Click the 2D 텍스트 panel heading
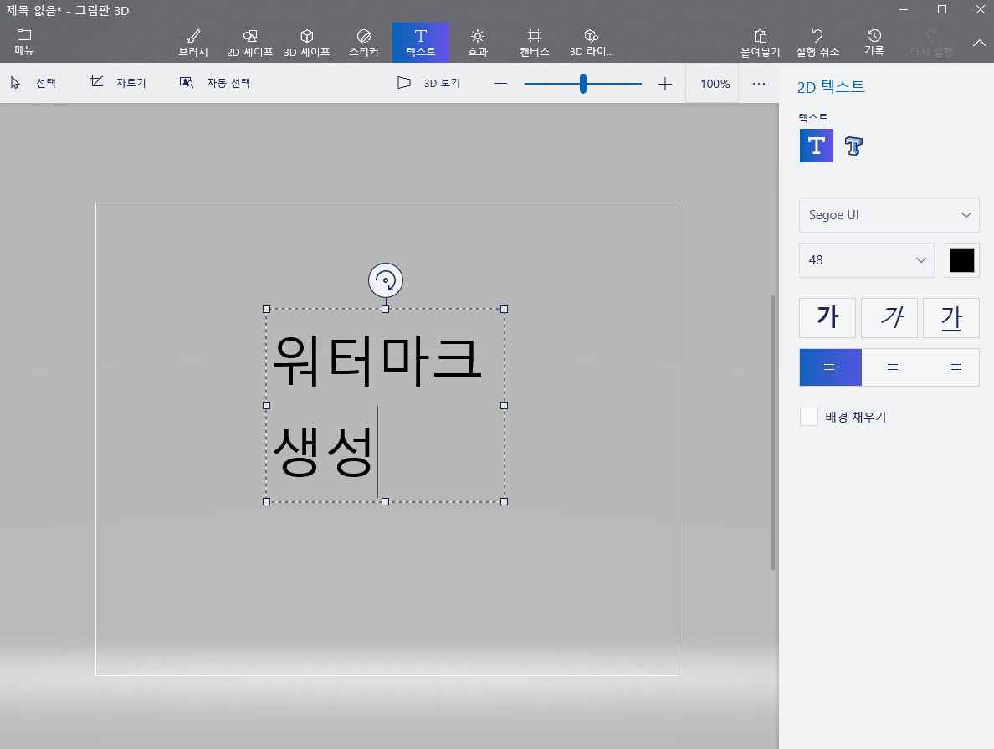 [831, 86]
